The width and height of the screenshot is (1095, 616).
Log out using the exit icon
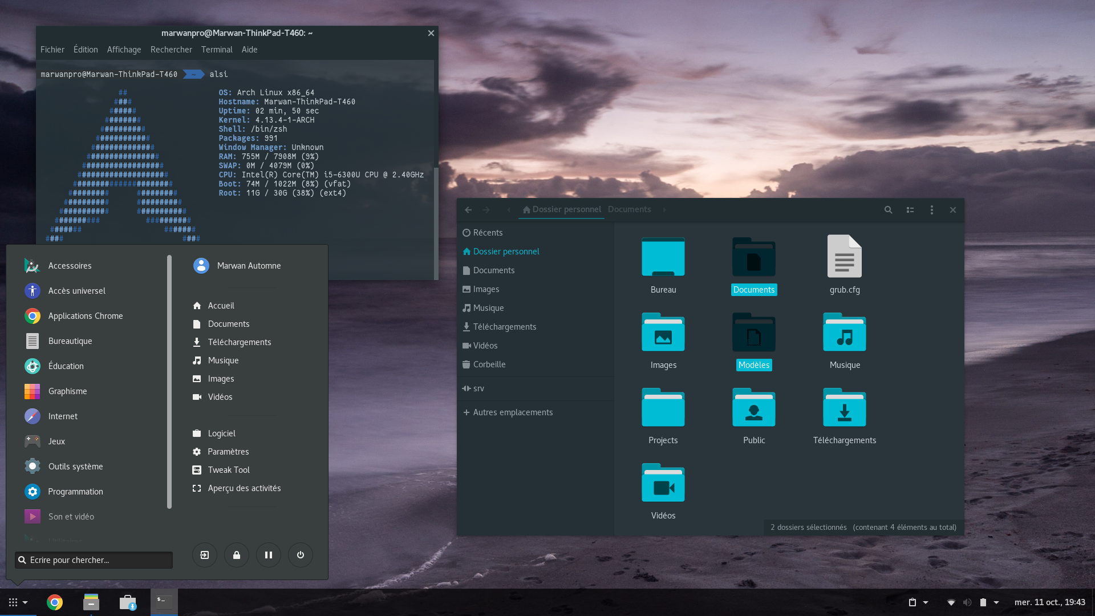coord(205,554)
